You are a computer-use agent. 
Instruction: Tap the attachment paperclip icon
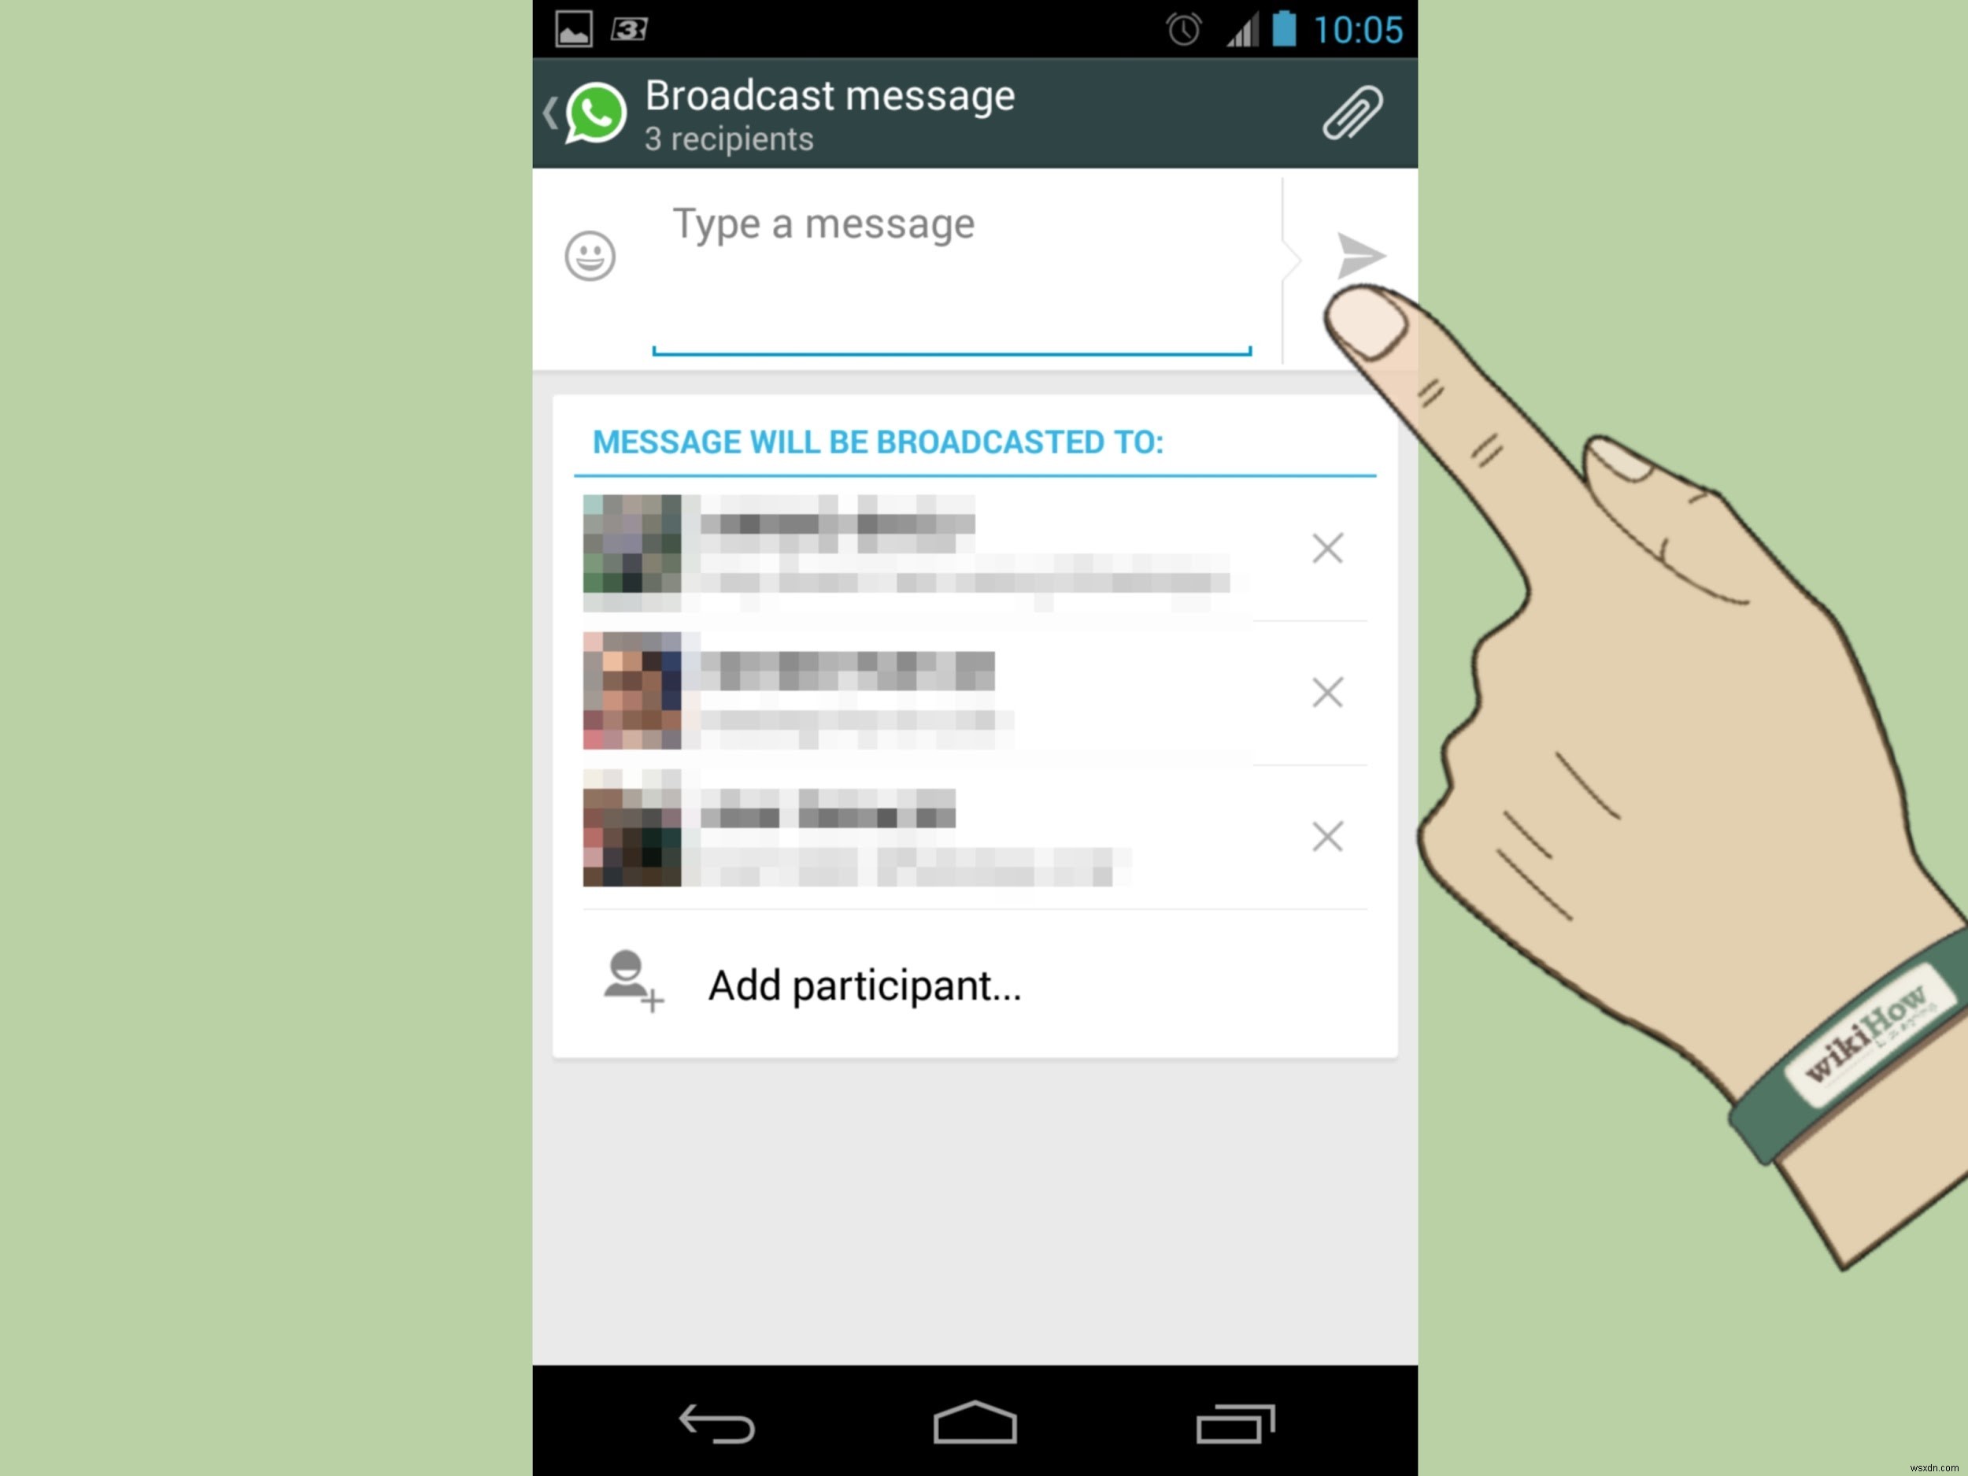pyautogui.click(x=1353, y=113)
